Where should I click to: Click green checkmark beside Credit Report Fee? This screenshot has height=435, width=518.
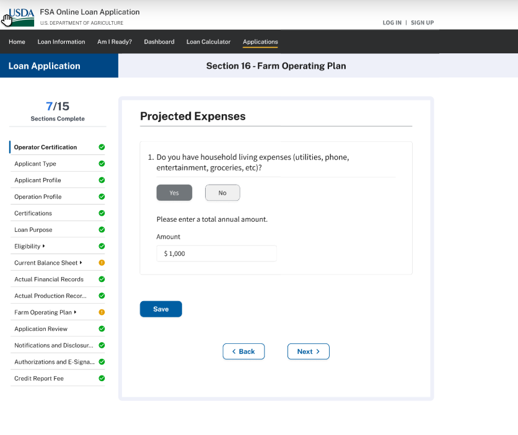click(102, 378)
